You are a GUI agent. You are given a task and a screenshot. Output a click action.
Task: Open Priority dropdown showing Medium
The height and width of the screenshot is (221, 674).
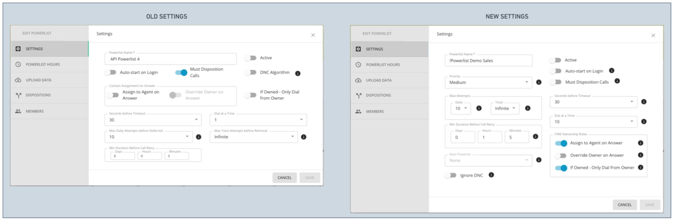click(489, 83)
